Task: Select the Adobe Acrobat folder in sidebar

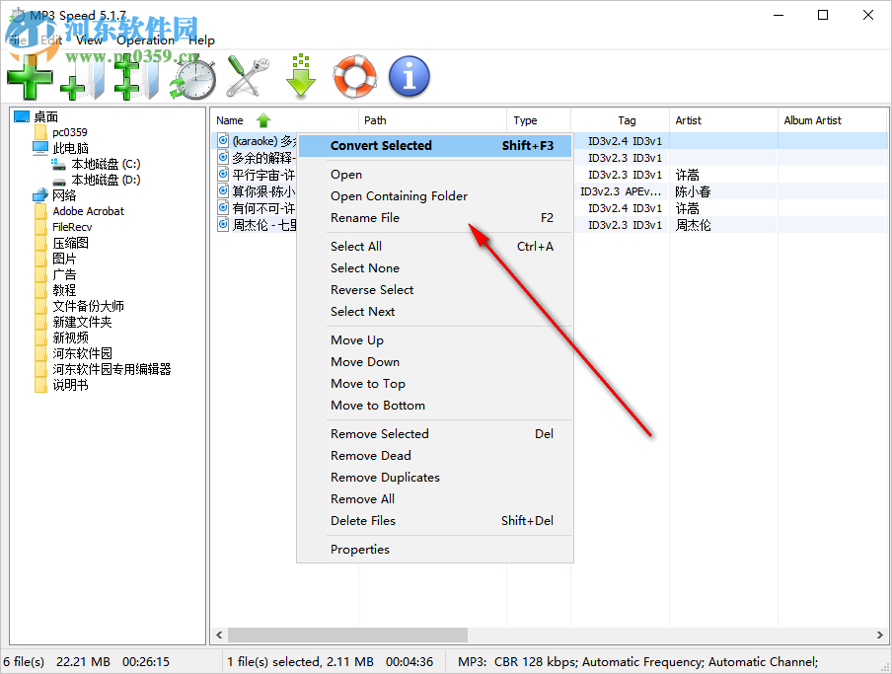Action: point(88,210)
